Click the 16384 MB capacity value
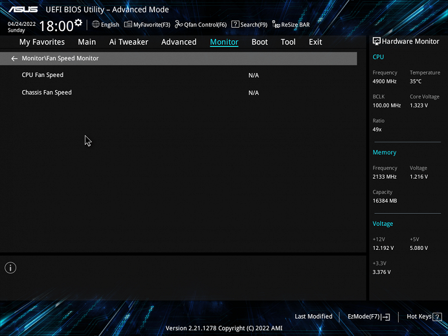 pos(385,201)
